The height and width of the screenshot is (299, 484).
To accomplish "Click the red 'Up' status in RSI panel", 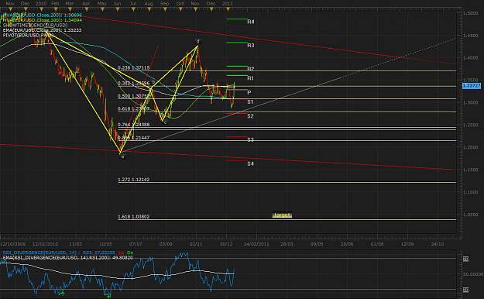I will point(121,253).
